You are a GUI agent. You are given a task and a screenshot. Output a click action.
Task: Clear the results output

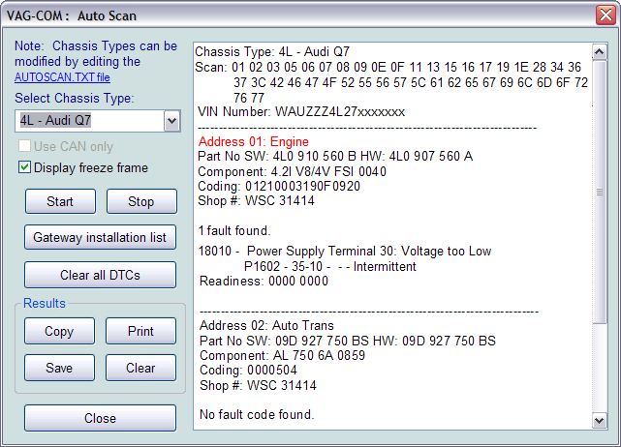pos(140,368)
